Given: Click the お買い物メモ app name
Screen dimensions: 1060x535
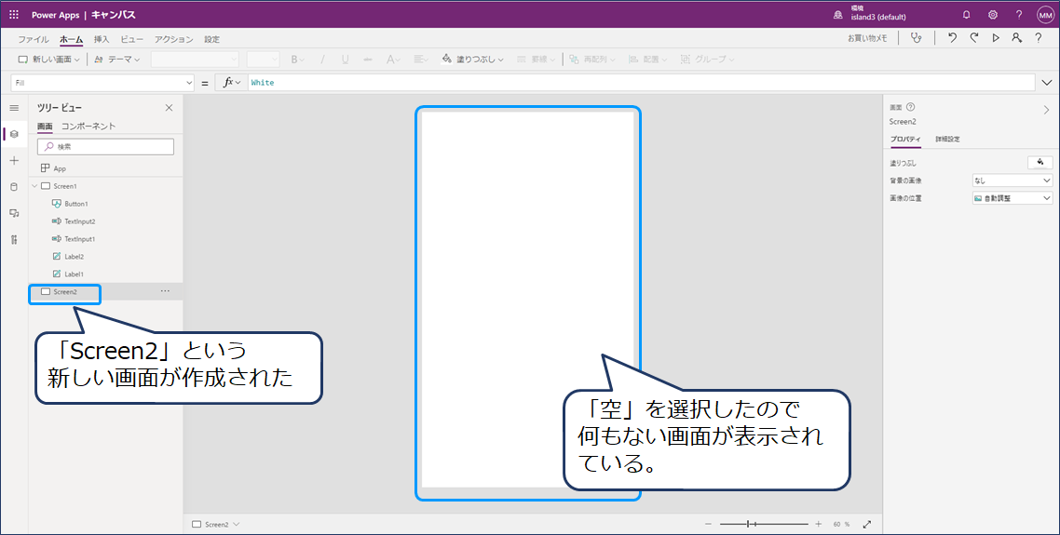Looking at the screenshot, I should tap(867, 38).
